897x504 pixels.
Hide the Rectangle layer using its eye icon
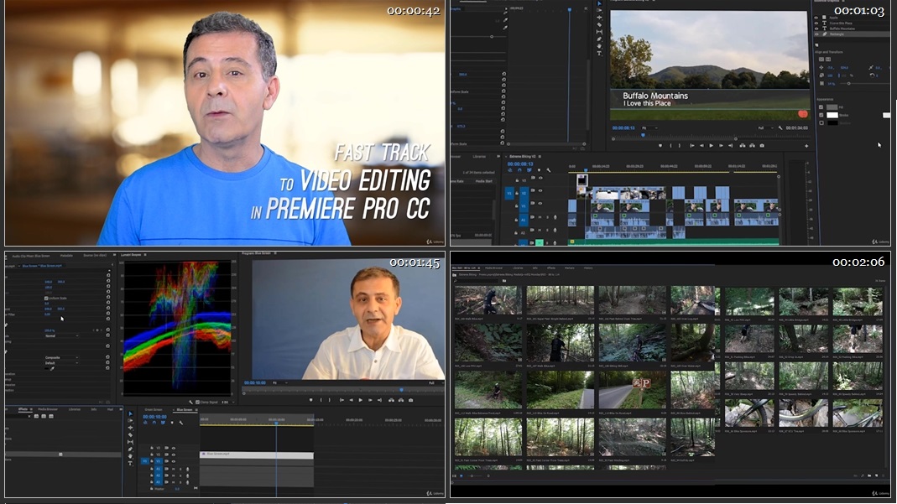point(816,34)
